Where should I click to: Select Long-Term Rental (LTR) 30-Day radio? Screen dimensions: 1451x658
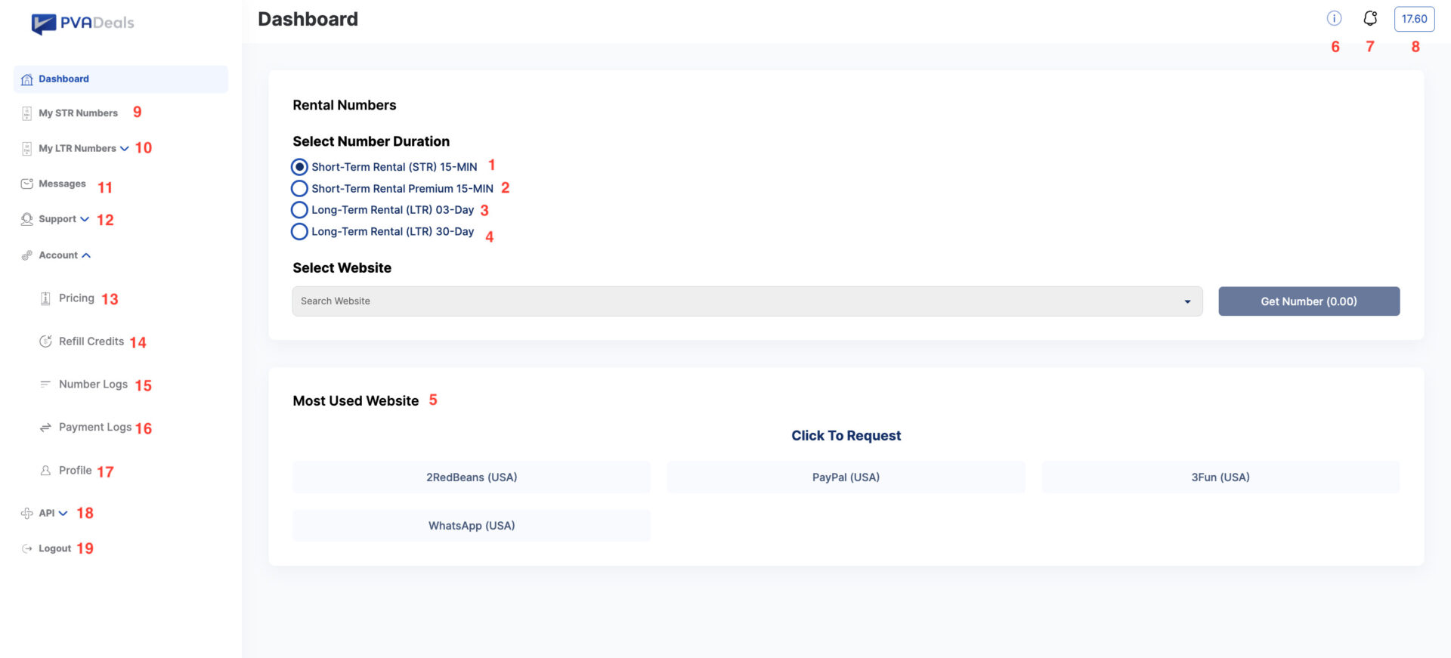click(x=299, y=232)
